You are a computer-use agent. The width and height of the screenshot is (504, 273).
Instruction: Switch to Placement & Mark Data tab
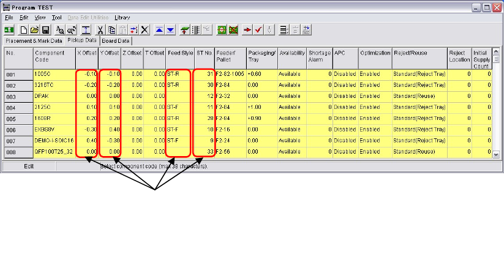click(x=34, y=41)
